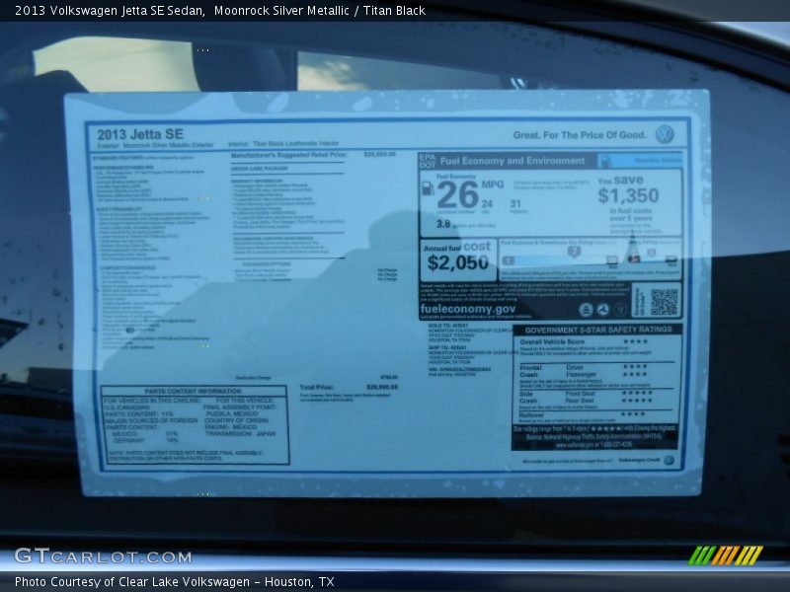Click the highway mileage value "31"

515,204
